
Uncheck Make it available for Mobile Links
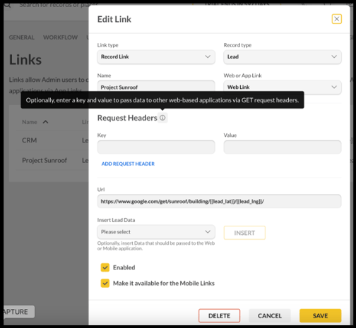105,284
